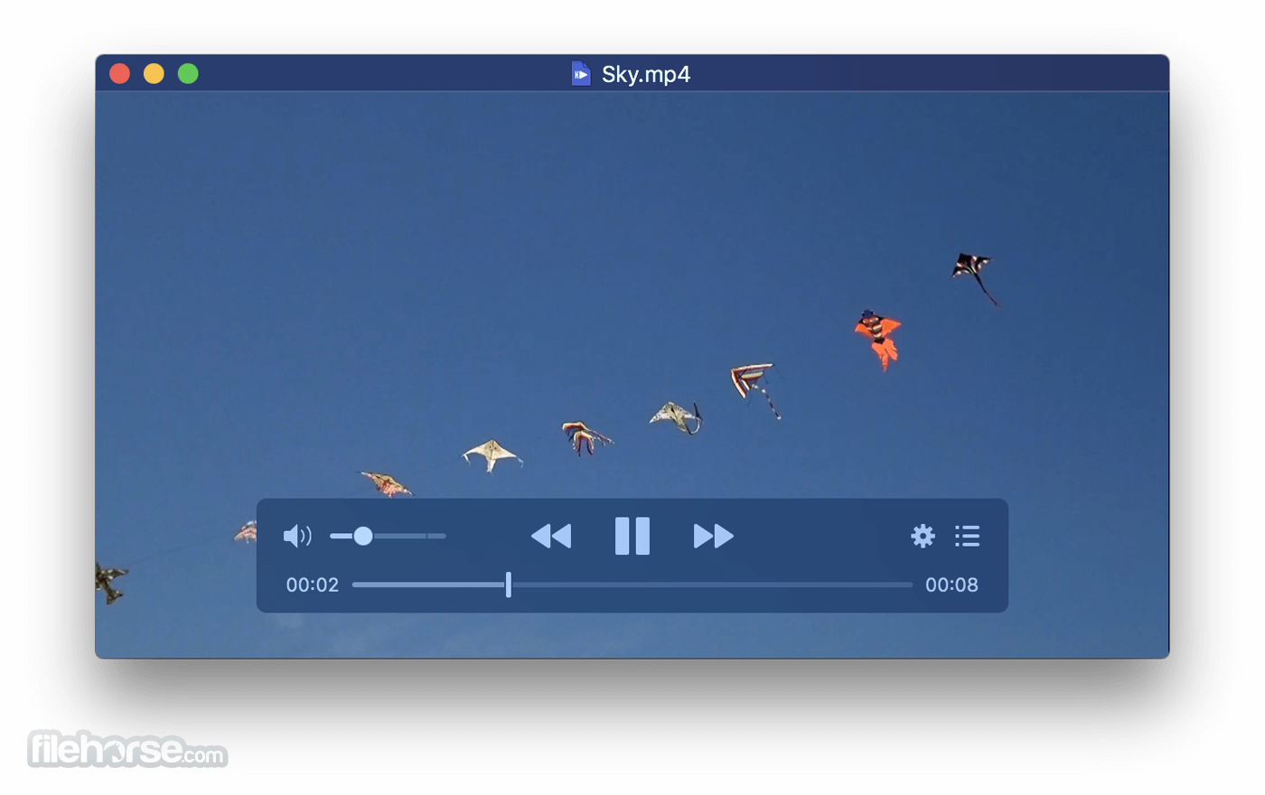Rewind the video

click(x=551, y=537)
